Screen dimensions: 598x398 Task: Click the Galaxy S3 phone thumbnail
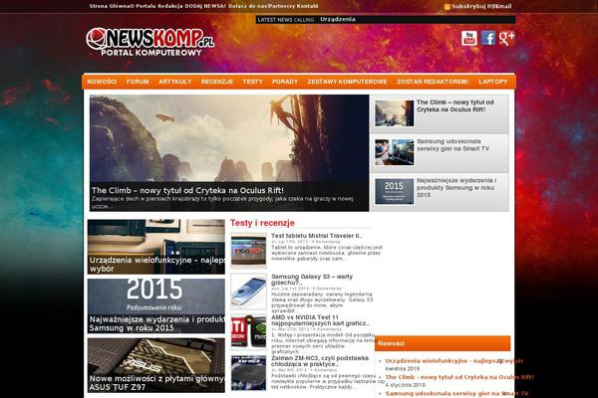click(x=248, y=292)
